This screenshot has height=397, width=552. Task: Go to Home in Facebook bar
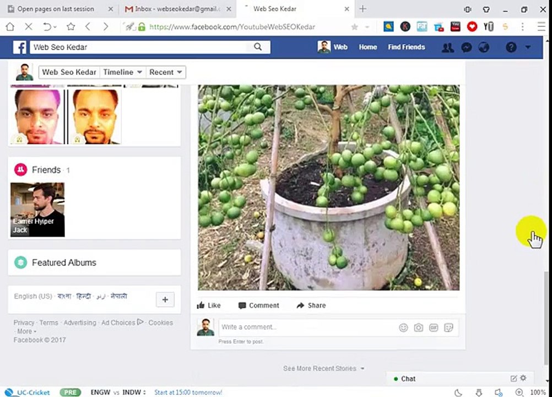tap(368, 47)
